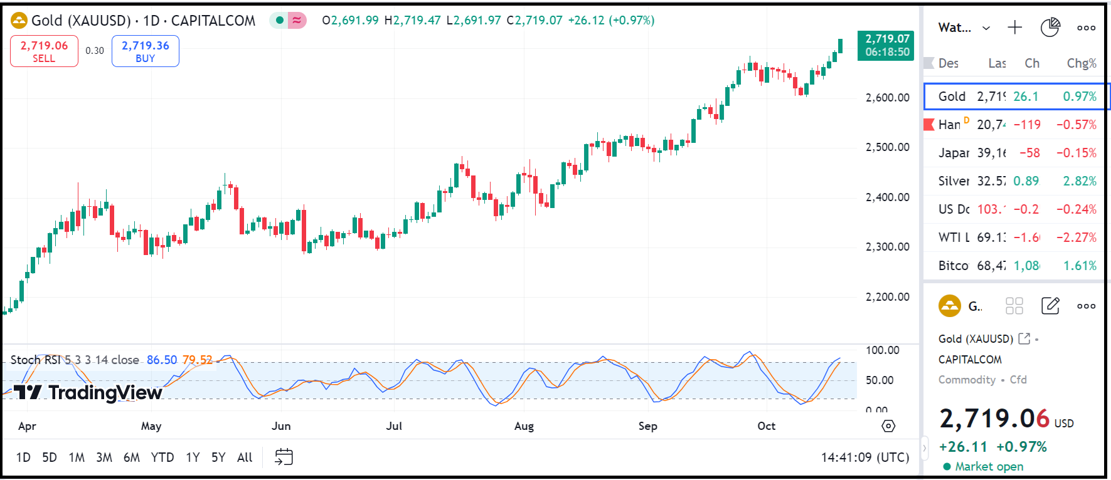Open the note edit pencil icon

point(1050,306)
